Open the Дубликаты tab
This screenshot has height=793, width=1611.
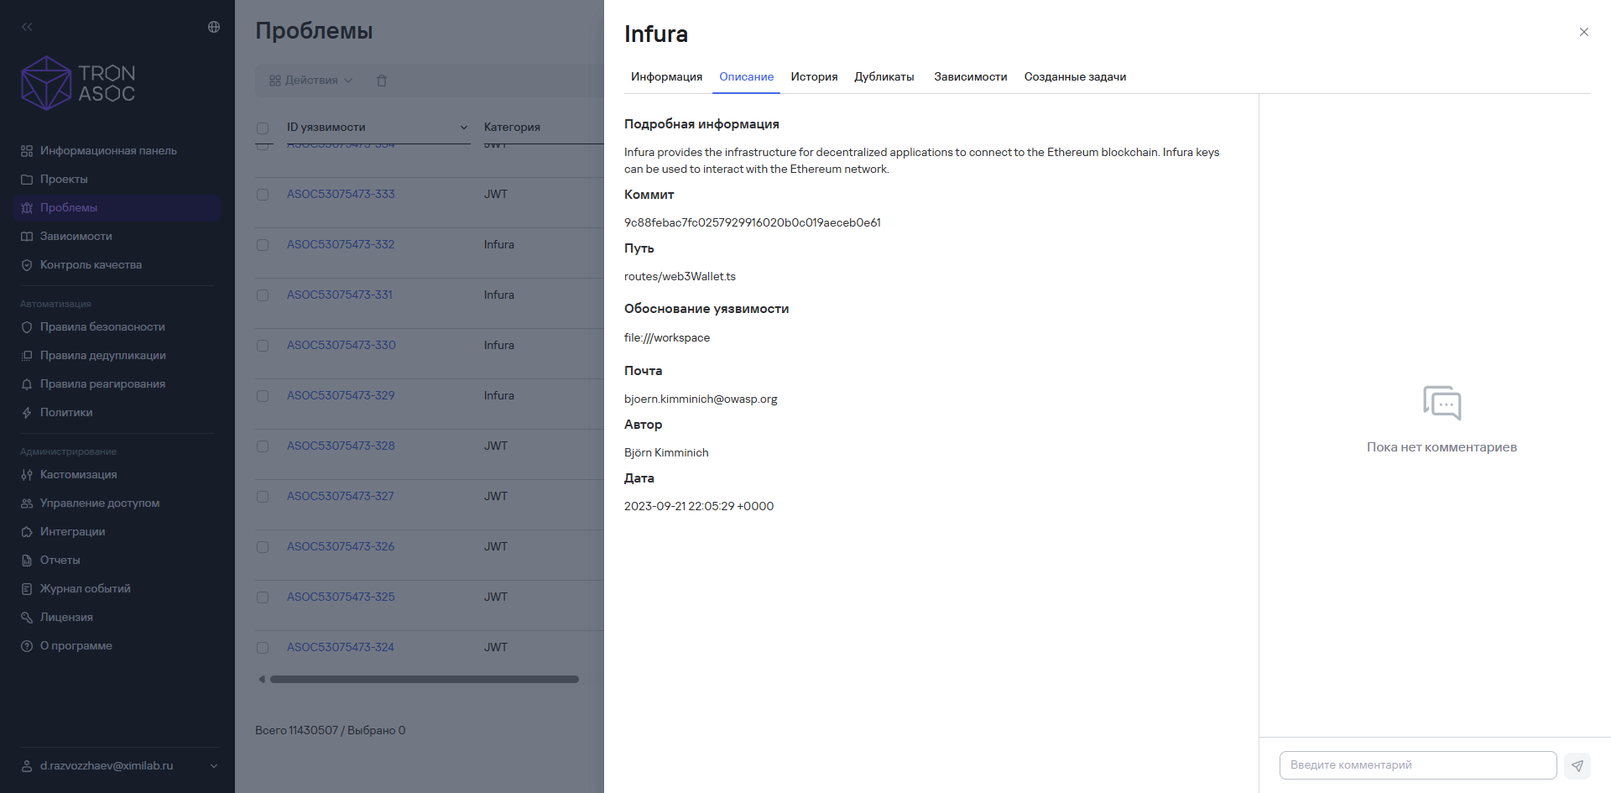point(884,76)
